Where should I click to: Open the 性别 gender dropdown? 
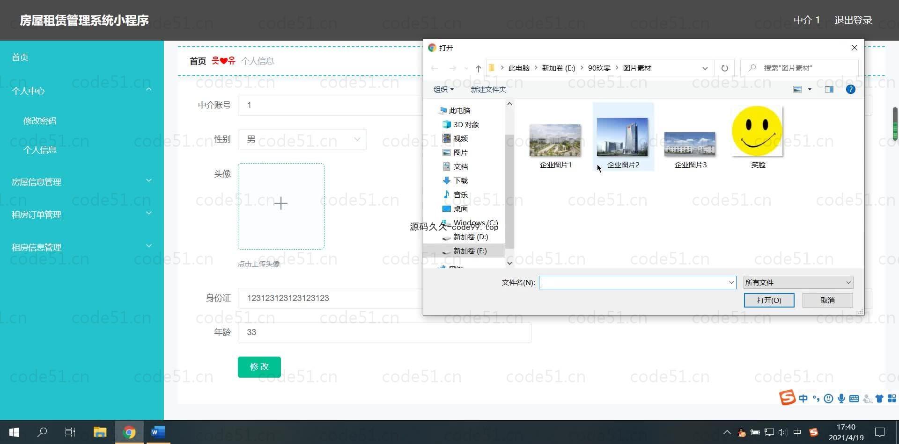click(302, 139)
